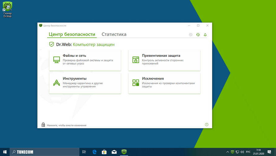Open help via the question mark icon

207,124
